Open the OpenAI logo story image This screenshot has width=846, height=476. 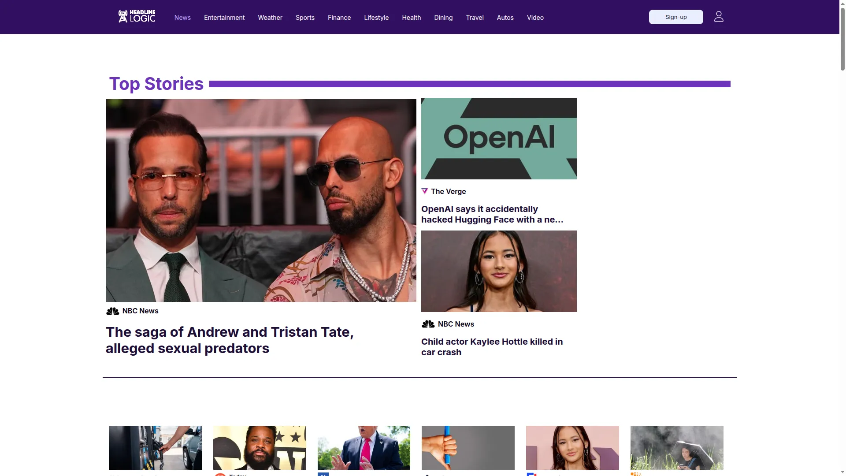click(x=499, y=138)
